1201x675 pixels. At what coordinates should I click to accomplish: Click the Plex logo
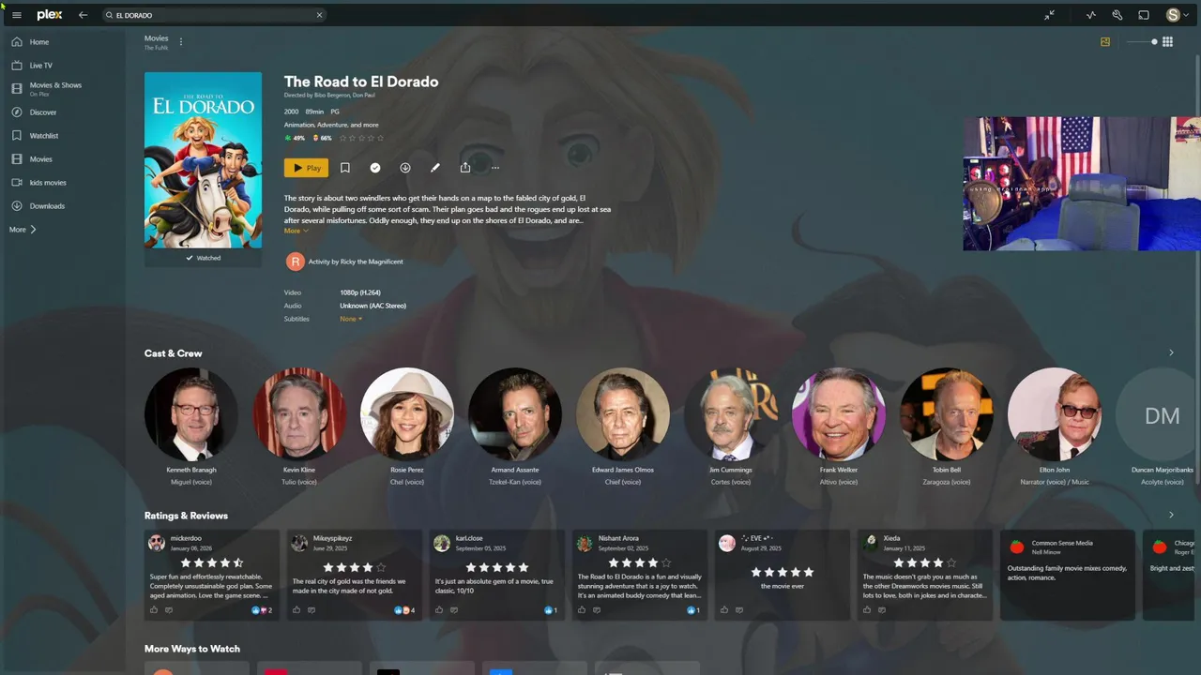point(50,15)
